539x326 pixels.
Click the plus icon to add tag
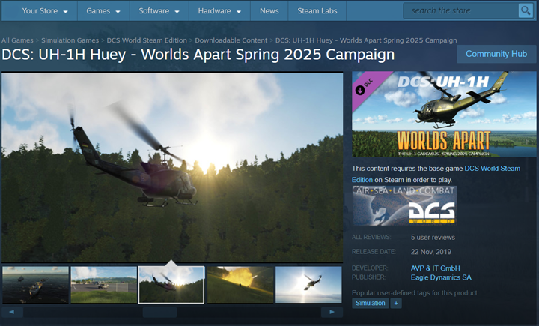[397, 304]
